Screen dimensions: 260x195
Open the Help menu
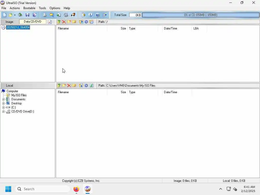tap(67, 8)
